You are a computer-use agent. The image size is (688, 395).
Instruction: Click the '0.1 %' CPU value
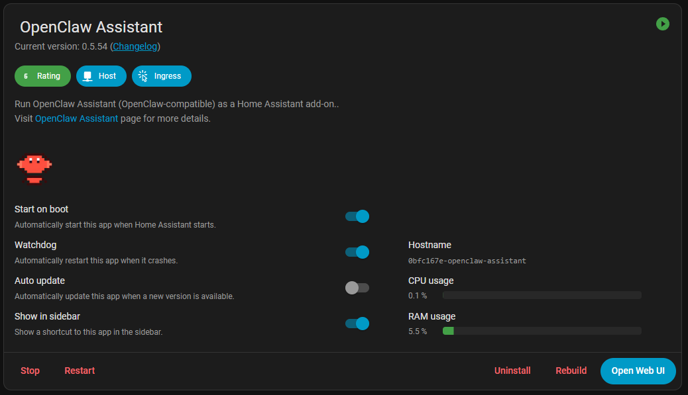click(x=418, y=296)
